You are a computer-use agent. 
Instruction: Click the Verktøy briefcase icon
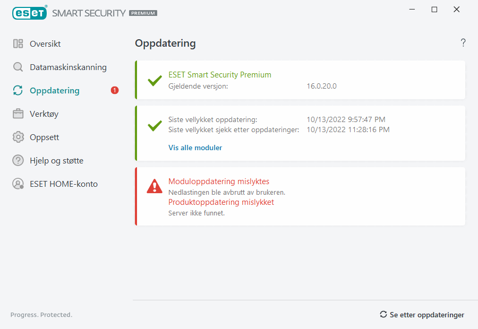(18, 114)
